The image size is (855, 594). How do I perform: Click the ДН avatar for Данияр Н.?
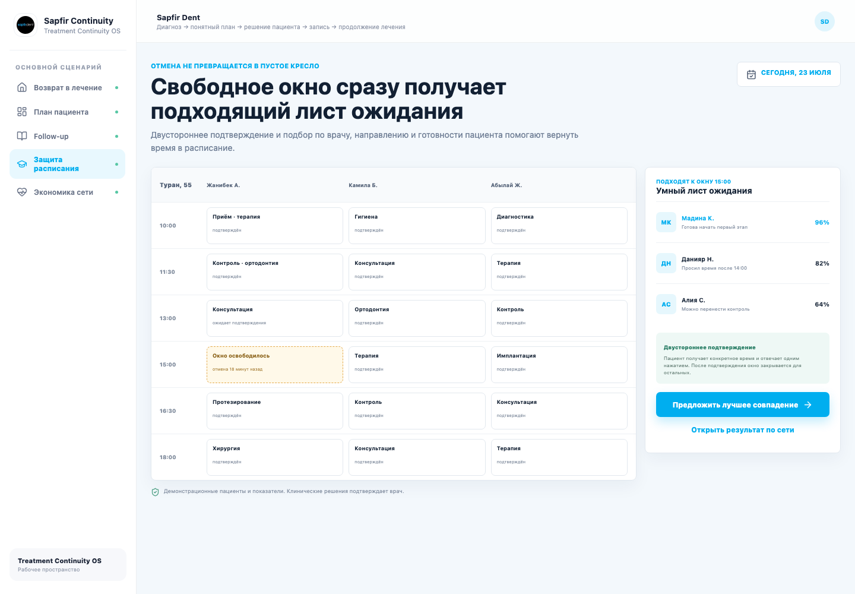[666, 263]
